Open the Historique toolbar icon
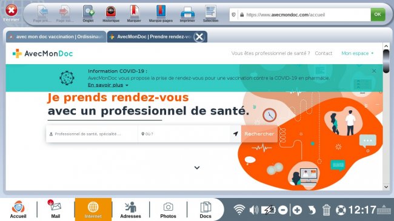This screenshot has height=221, width=394. point(111,12)
